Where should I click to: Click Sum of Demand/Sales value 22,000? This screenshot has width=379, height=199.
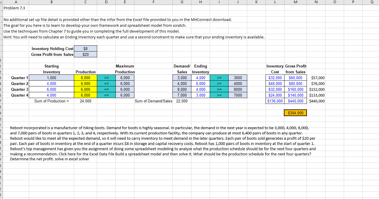(x=182, y=101)
